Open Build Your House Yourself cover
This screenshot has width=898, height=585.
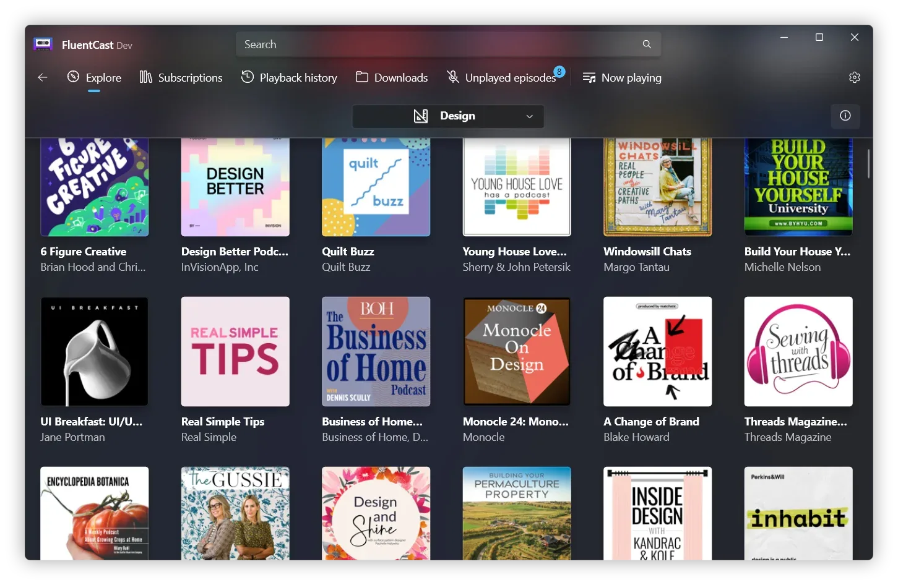pyautogui.click(x=798, y=187)
